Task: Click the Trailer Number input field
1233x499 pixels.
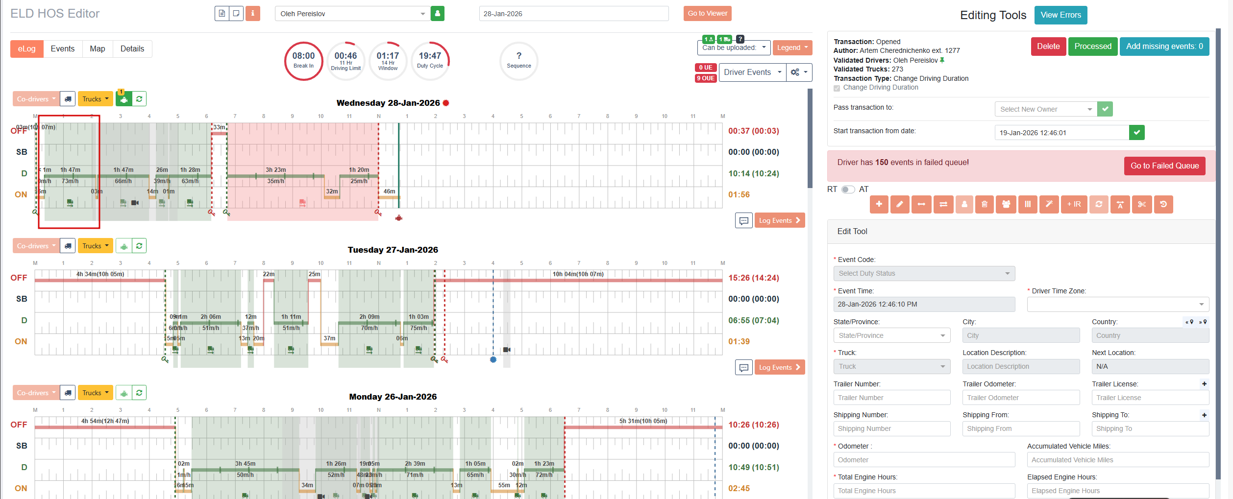Action: tap(892, 398)
